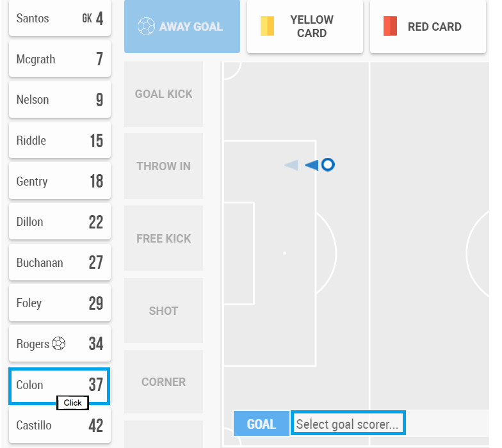Click the Select goal scorer field
Viewport: 502px width, 448px height.
(x=348, y=424)
